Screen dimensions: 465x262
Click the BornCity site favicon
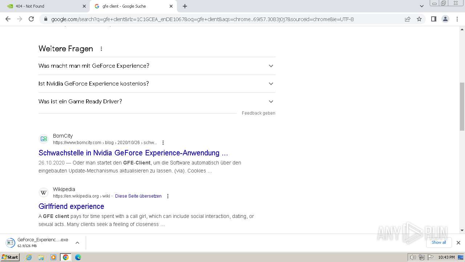(x=44, y=139)
